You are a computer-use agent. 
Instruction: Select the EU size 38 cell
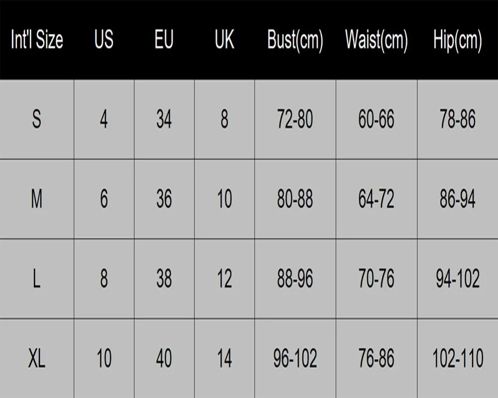[x=164, y=279]
